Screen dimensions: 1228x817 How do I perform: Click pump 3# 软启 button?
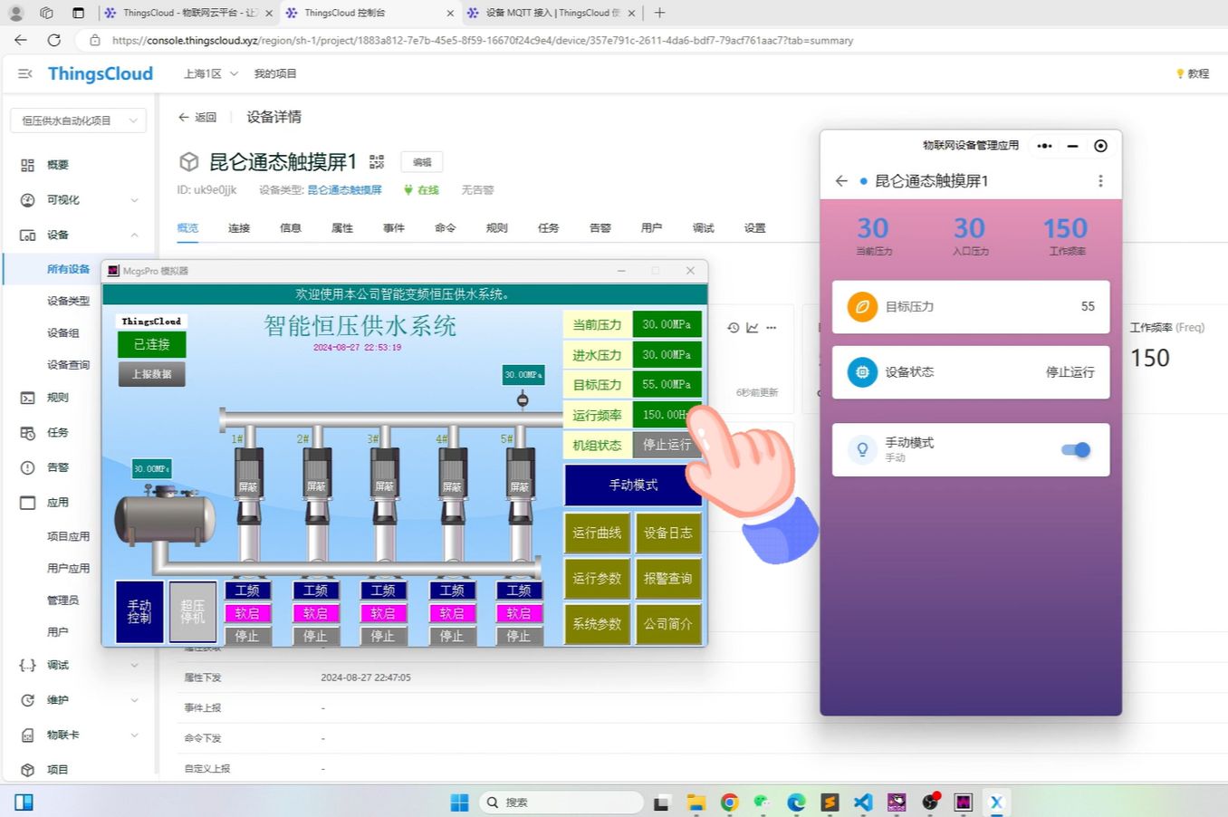click(x=383, y=613)
